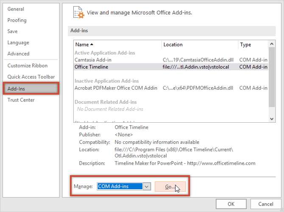This screenshot has height=212, width=284.
Task: Click the Inactive Application Add-ins group heading
Action: tap(107, 81)
